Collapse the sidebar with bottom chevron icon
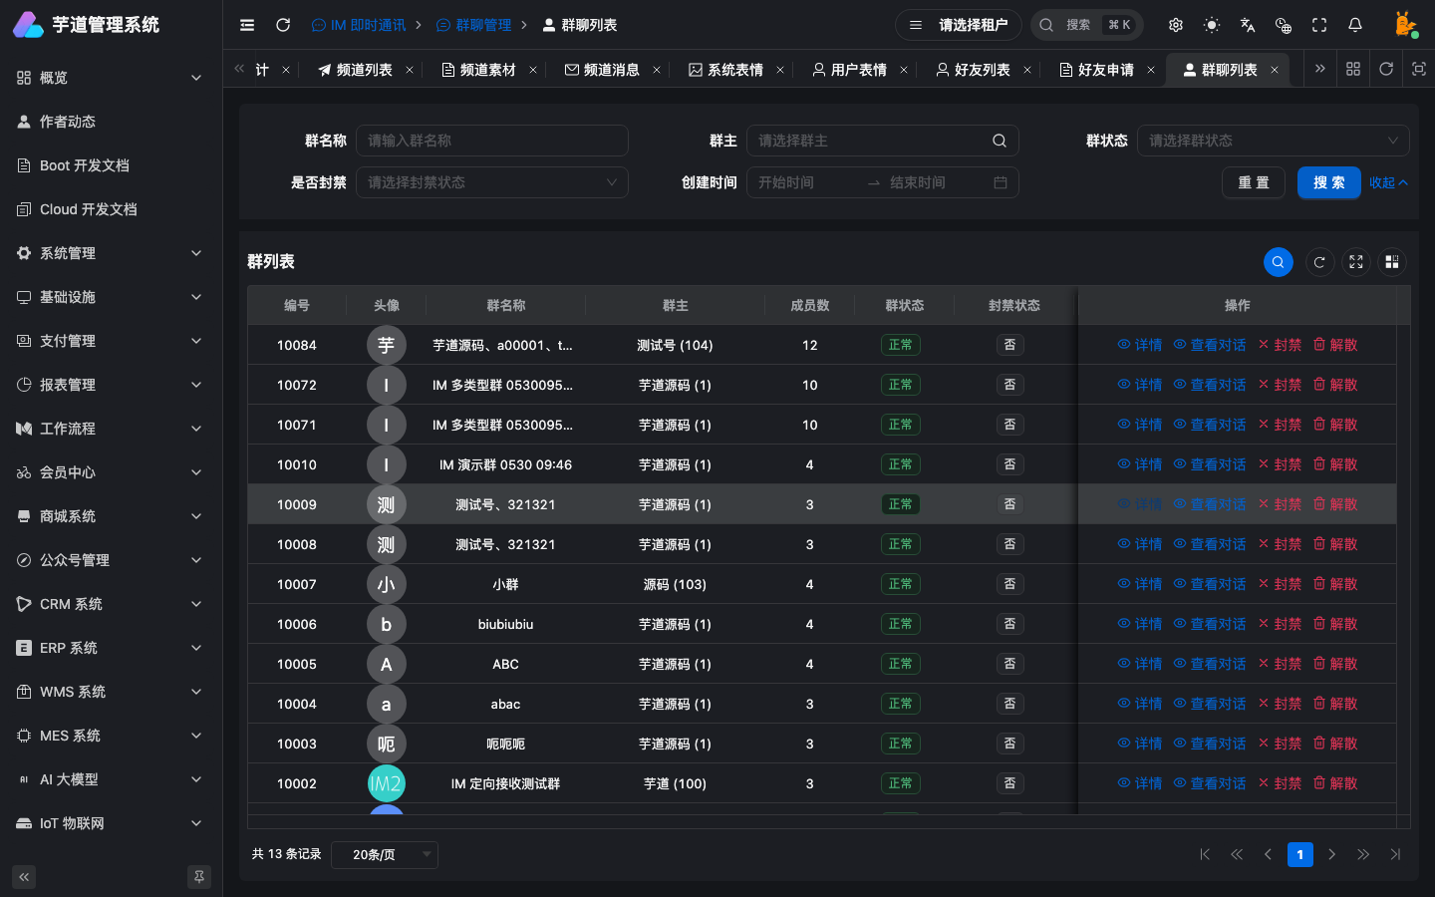Viewport: 1435px width, 897px height. pos(24,877)
